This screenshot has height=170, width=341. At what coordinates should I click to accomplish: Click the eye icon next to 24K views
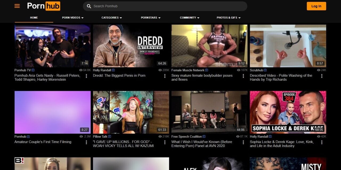click(x=319, y=70)
